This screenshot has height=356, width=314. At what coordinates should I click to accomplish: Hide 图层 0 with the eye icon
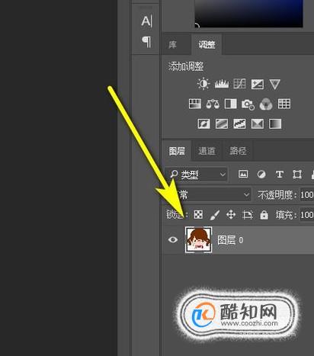point(173,239)
